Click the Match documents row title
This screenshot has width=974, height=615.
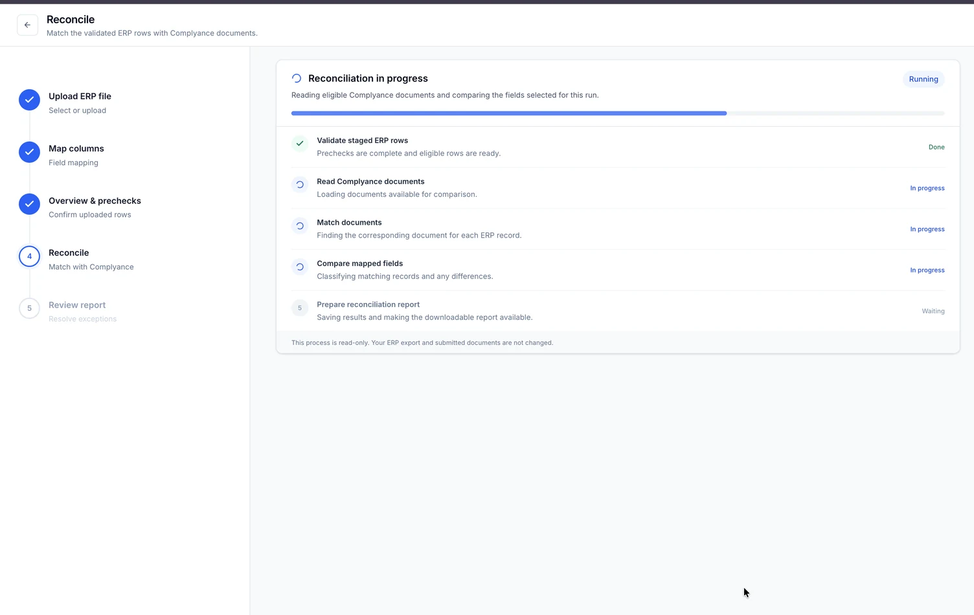(x=349, y=223)
